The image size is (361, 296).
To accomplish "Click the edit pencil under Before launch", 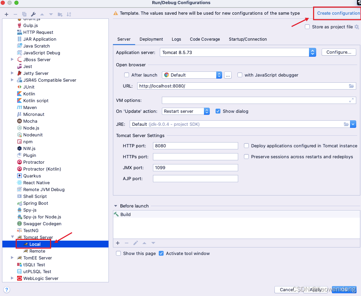I will coord(136,243).
